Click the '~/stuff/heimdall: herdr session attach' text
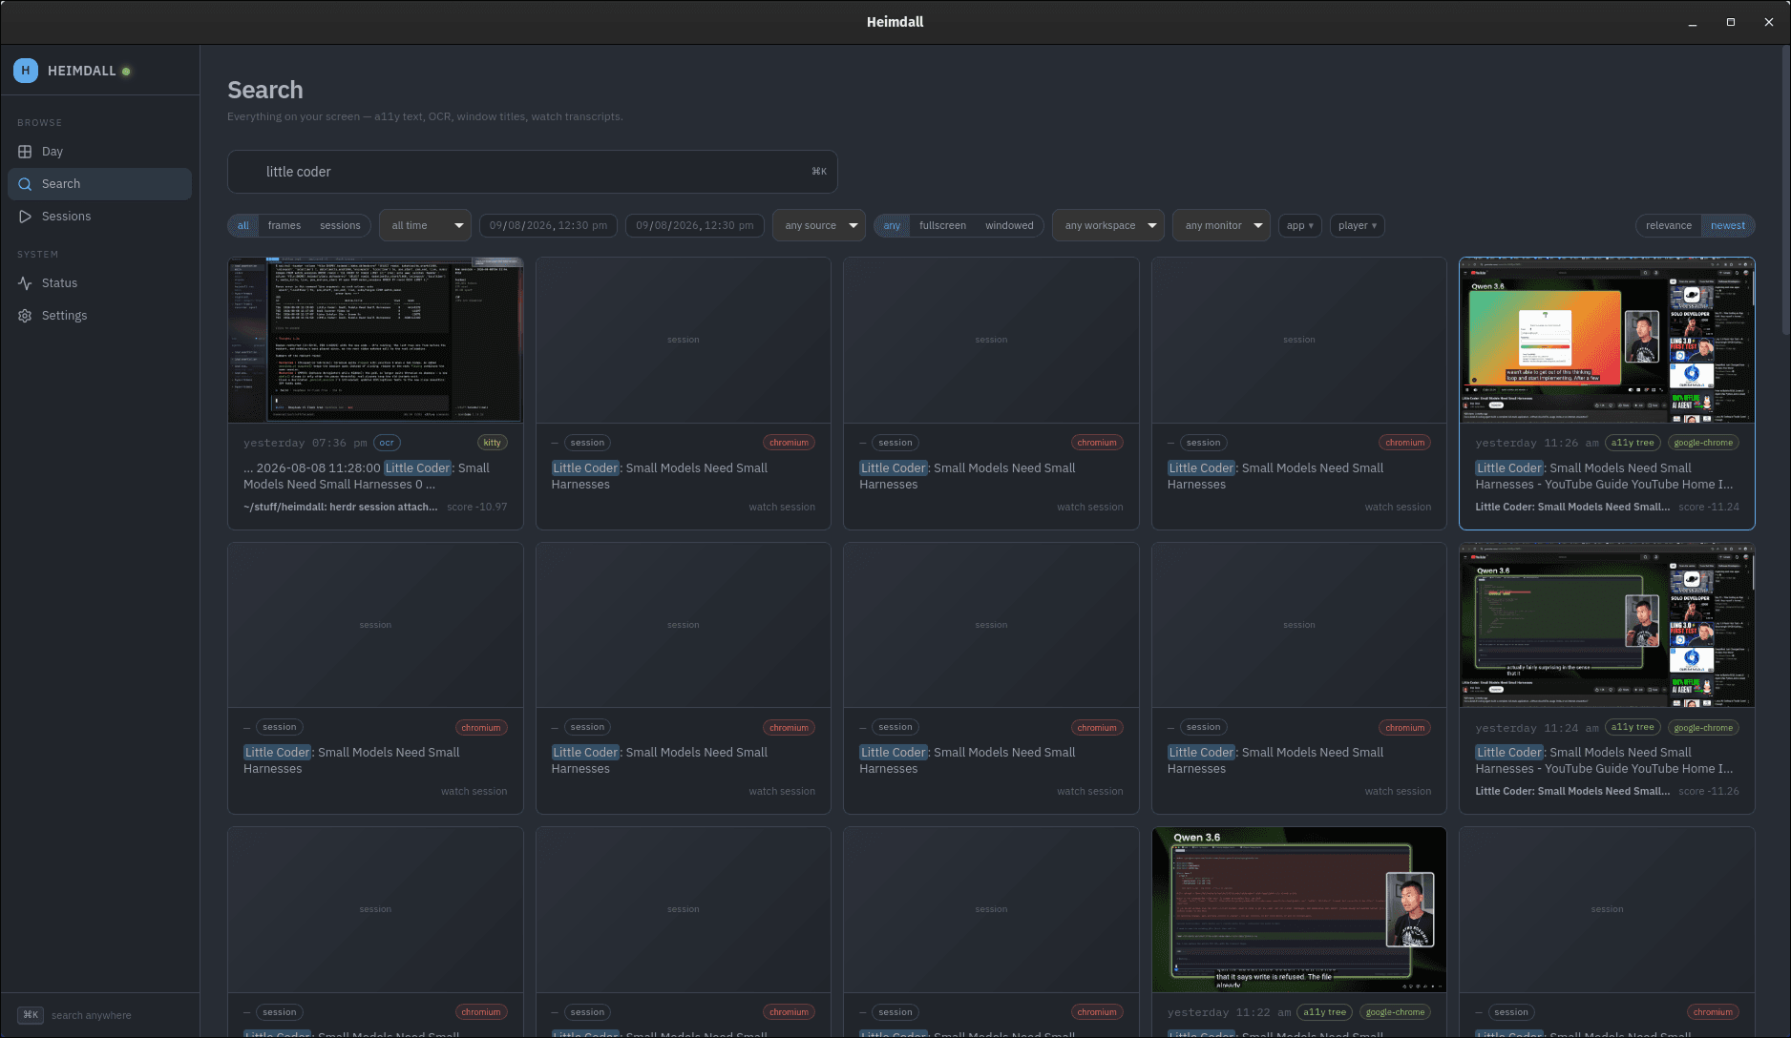Screen dimensions: 1791x1038 point(340,508)
